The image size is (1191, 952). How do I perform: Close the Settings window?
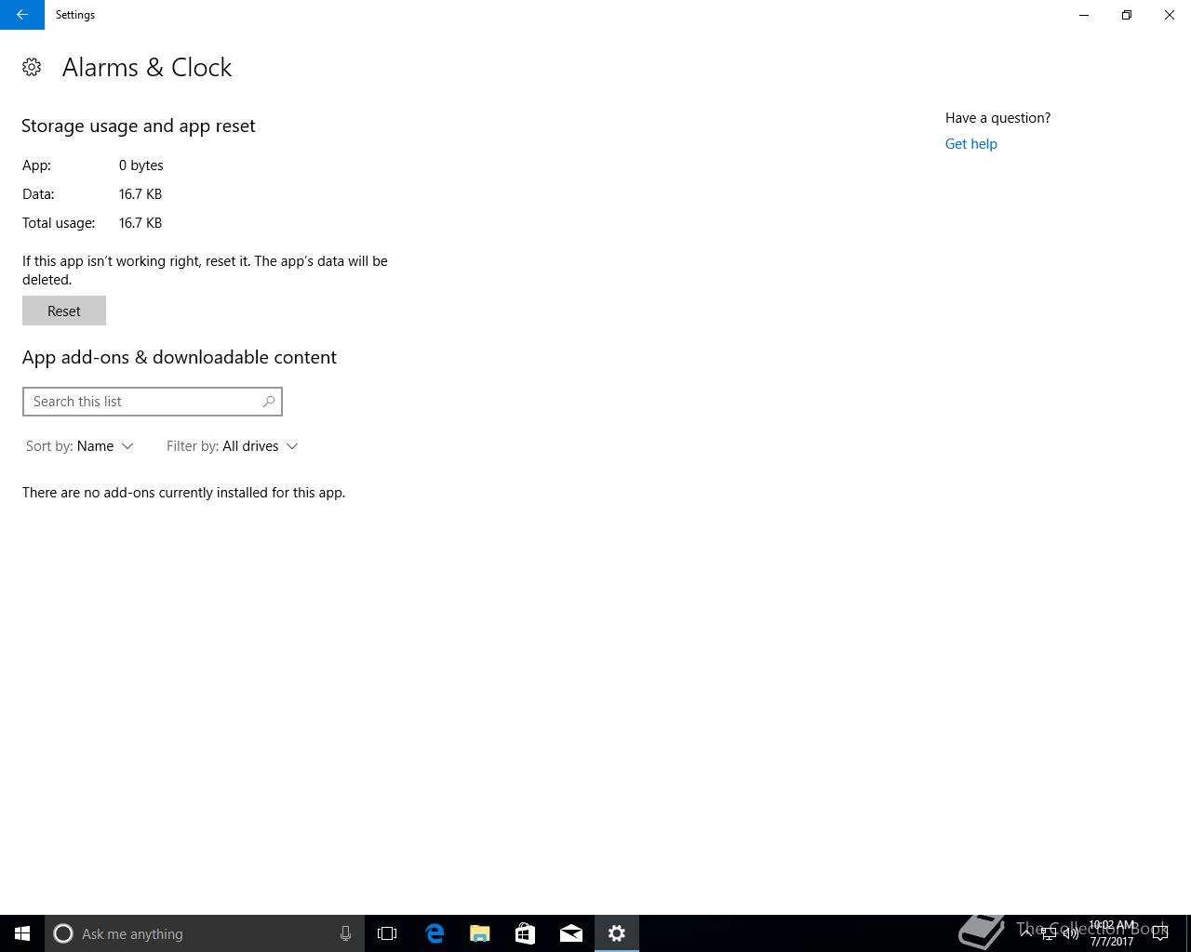(1170, 15)
